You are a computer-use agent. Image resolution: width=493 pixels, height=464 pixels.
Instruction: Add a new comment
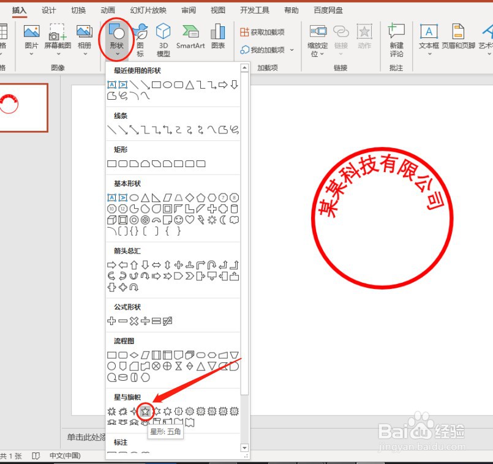point(396,40)
